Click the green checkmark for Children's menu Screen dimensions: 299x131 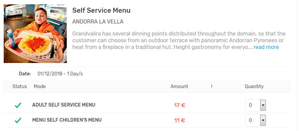click(18, 120)
